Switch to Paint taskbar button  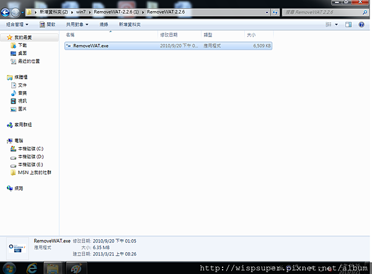[x=76, y=268]
